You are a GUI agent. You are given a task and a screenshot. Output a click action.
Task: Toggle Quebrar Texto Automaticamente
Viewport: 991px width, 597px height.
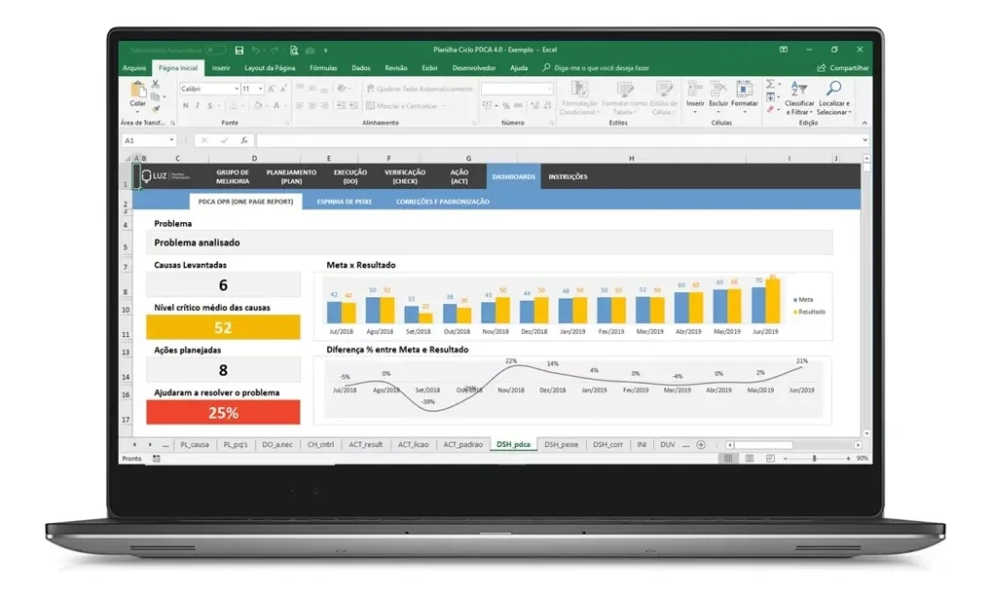pyautogui.click(x=420, y=90)
